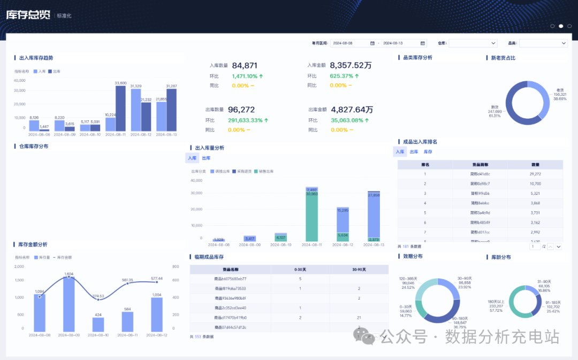Viewport: 578px width, 360px height.
Task: Select the first hollow carousel dot
Action: 552,26
